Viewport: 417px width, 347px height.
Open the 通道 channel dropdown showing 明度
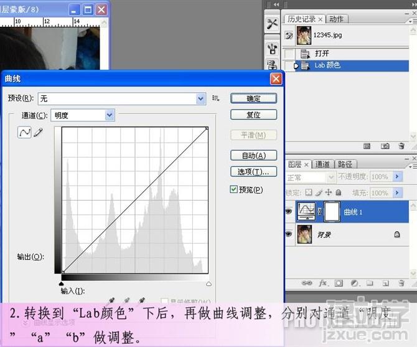pos(110,115)
